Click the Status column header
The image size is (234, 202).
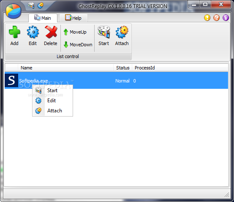coord(122,68)
